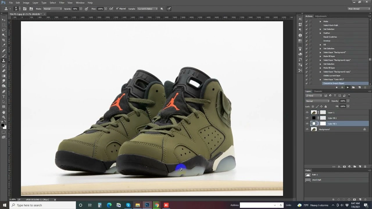This screenshot has height=209, width=372.
Task: Open the Sample dropdown (Current & Below)
Action: tap(147, 9)
